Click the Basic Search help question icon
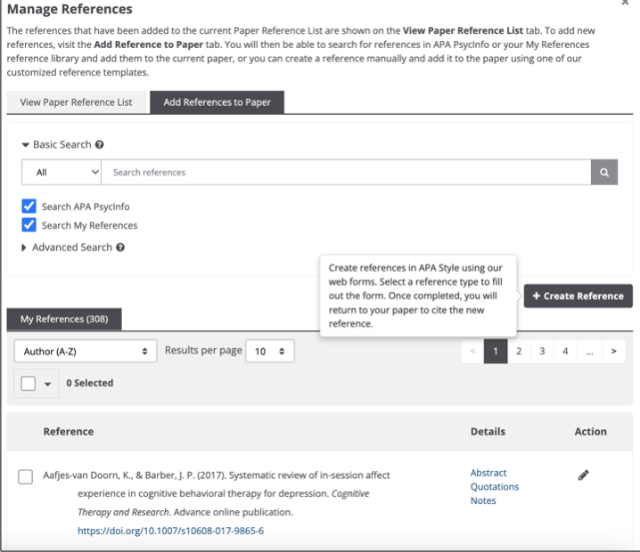The height and width of the screenshot is (552, 640). pos(100,144)
